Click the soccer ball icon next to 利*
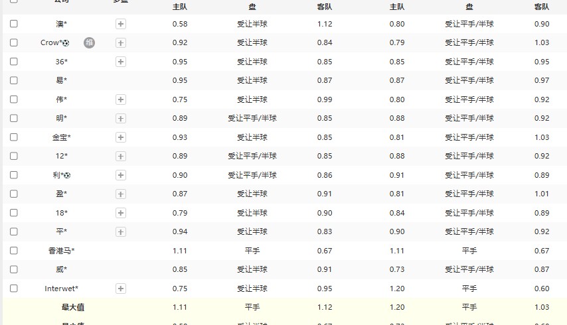The image size is (567, 325). (x=67, y=175)
